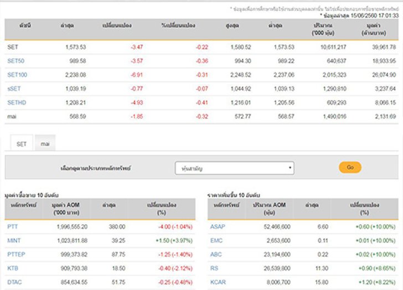Select ASAP change +0.60 (+10.00%)
The image size is (403, 290).
pos(375,226)
